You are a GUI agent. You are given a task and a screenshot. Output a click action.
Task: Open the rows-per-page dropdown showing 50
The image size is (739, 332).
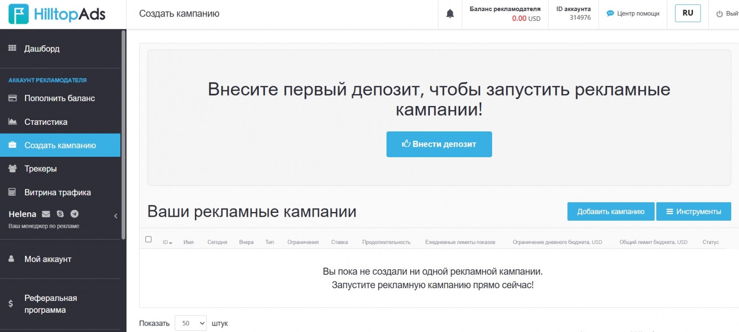tap(190, 323)
